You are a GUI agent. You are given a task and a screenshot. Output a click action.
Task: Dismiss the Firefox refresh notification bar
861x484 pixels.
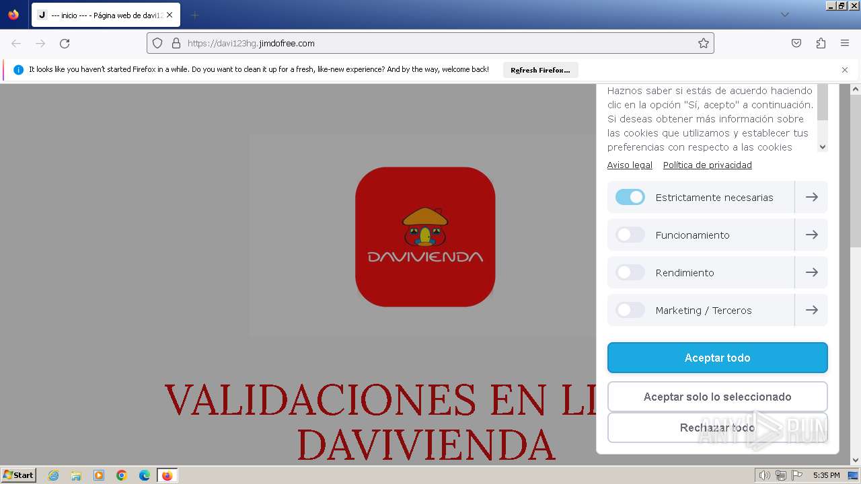pos(845,69)
